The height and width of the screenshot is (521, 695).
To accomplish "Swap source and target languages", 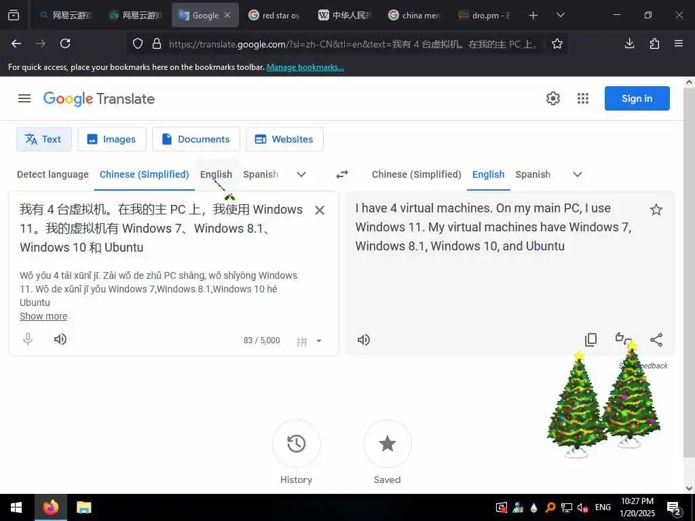I will 342,174.
